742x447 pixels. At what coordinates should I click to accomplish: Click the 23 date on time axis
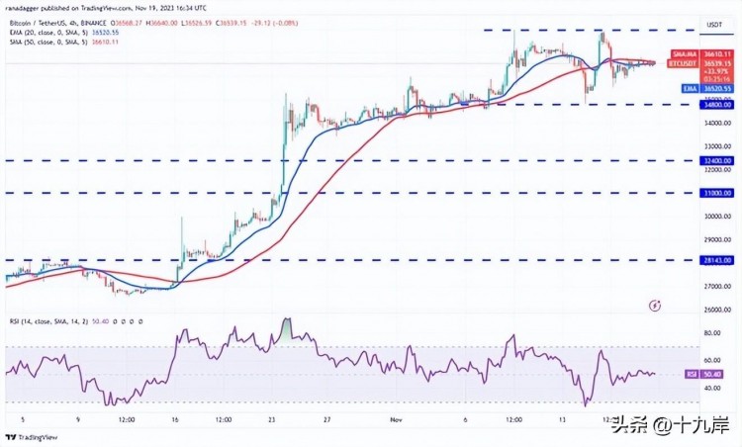click(x=271, y=419)
